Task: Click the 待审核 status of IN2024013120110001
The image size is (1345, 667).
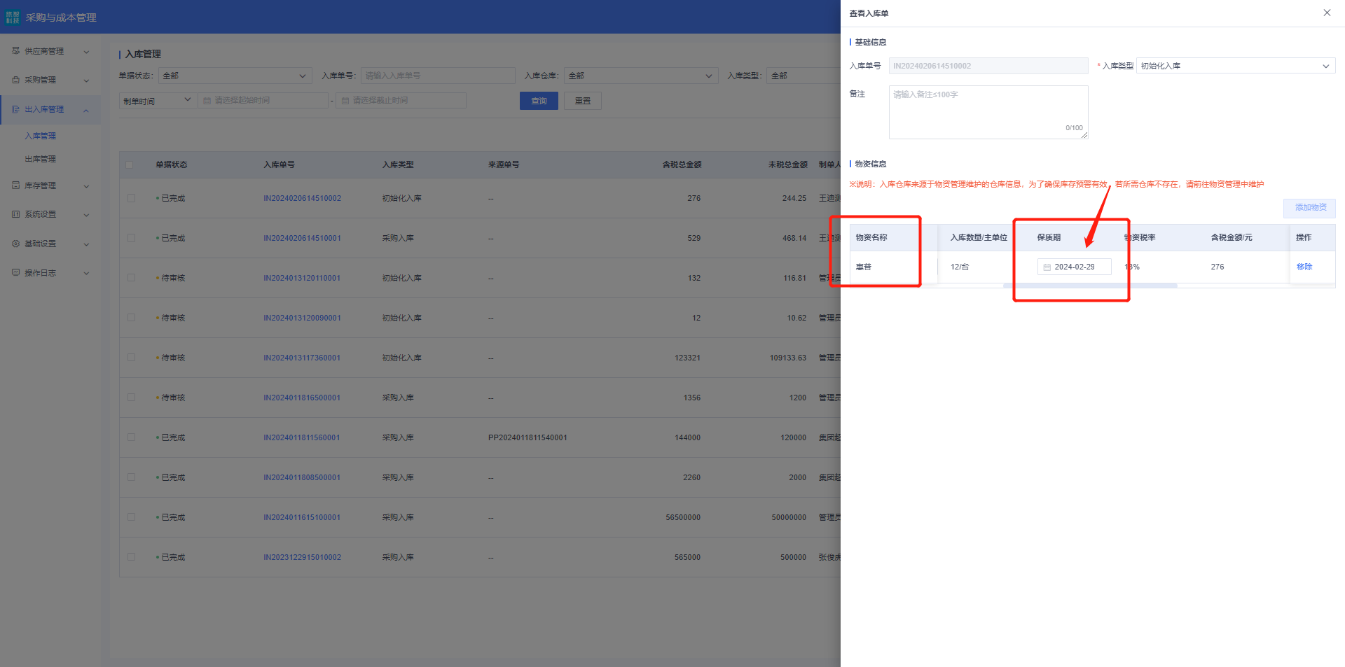Action: coord(173,278)
